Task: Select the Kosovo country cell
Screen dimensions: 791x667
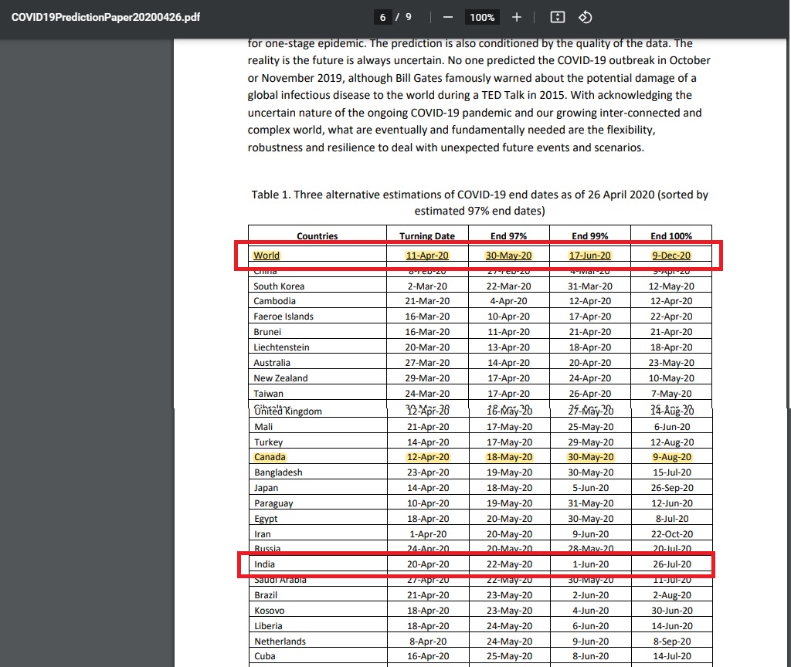Action: click(x=270, y=611)
